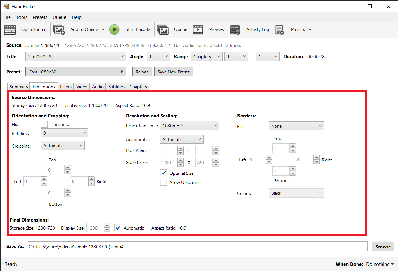This screenshot has width=398, height=271.
Task: Switch to the Video tab
Action: [81, 86]
